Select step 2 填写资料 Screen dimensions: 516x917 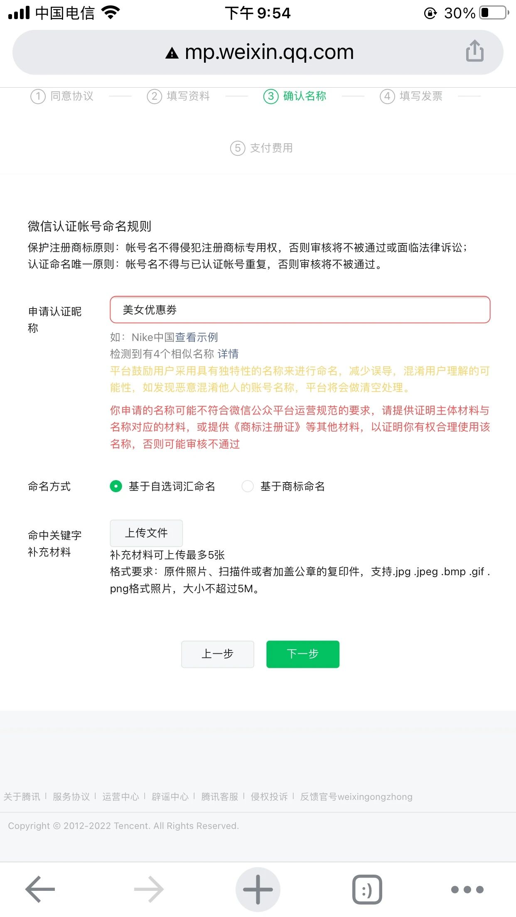(x=178, y=96)
